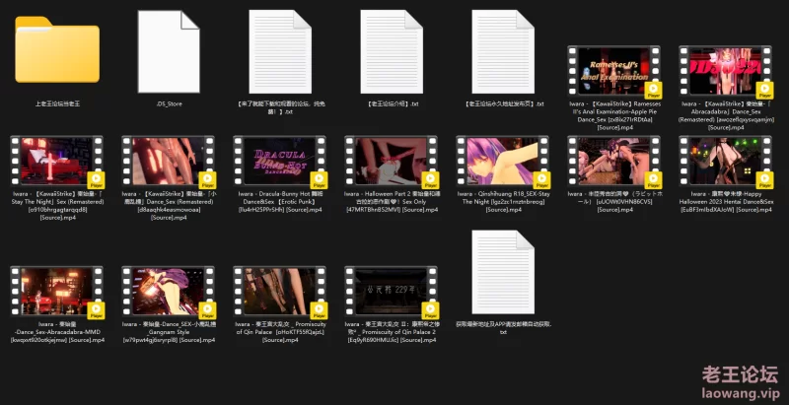Select the ラビットホール video thumbnail
This screenshot has width=789, height=405.
(613, 161)
